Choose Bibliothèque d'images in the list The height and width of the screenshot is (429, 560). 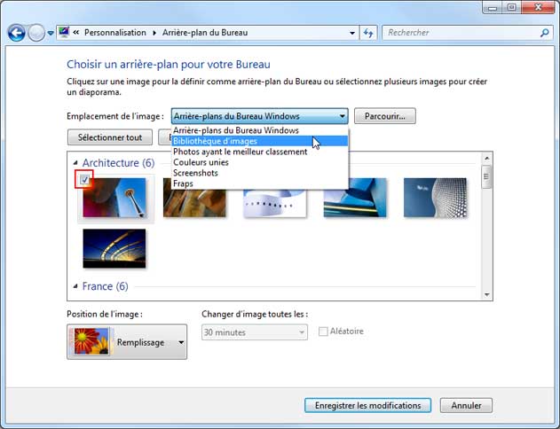point(260,141)
